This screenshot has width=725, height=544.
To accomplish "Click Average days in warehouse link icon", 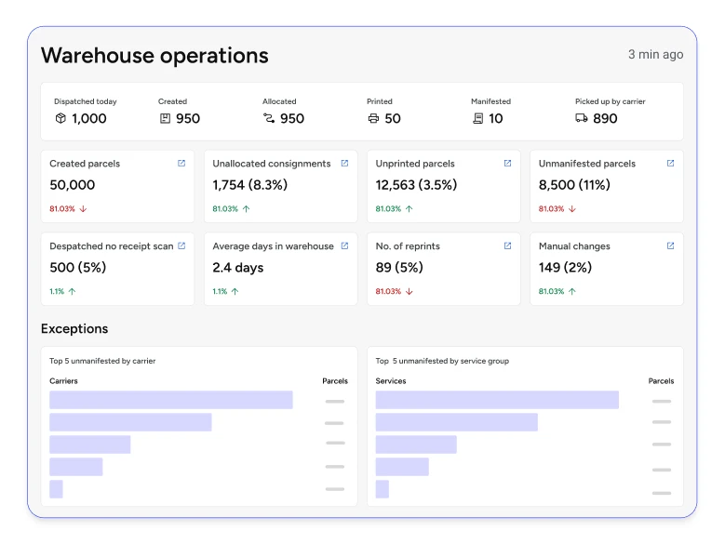I will tap(344, 246).
